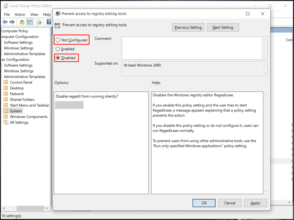The width and height of the screenshot is (294, 220).
Task: Click the Control Panel folder icon
Action: click(x=6, y=82)
